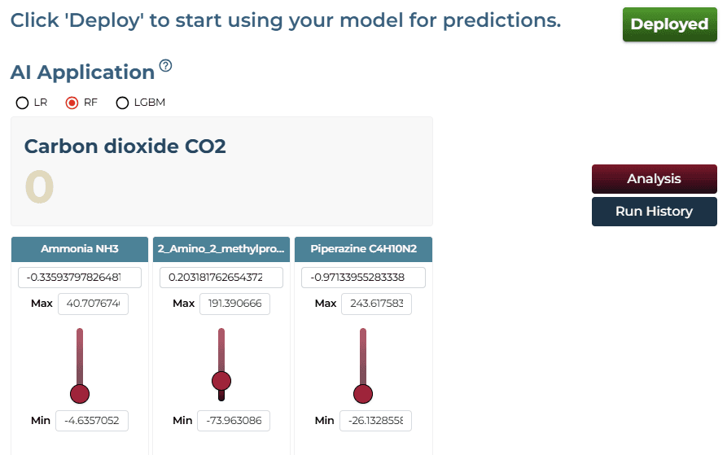
Task: Click the 2_Amino_2_methylpro... Min field showing -73.963086
Action: pyautogui.click(x=234, y=421)
